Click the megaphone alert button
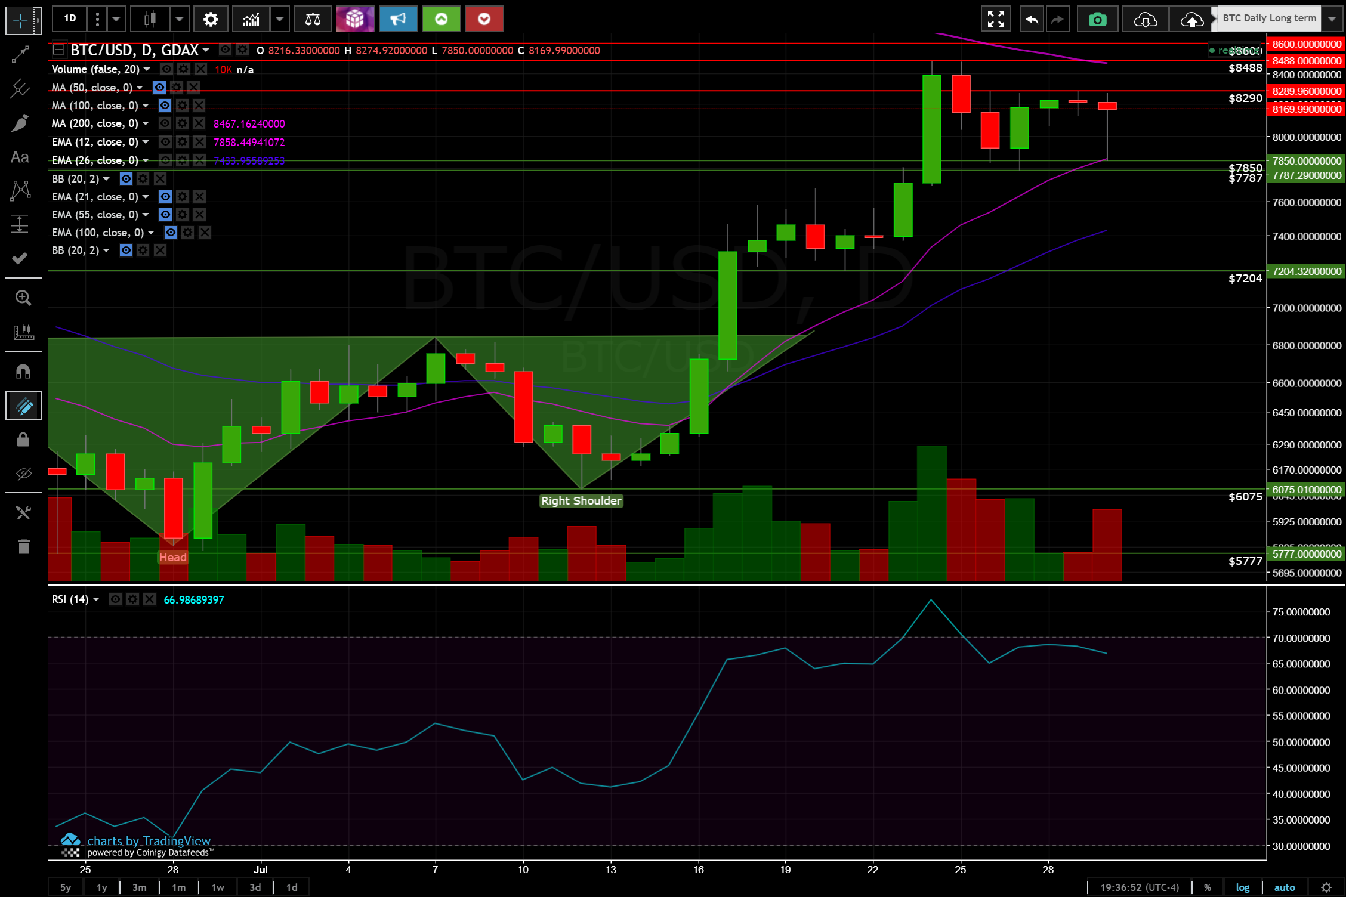Image resolution: width=1346 pixels, height=897 pixels. tap(398, 20)
